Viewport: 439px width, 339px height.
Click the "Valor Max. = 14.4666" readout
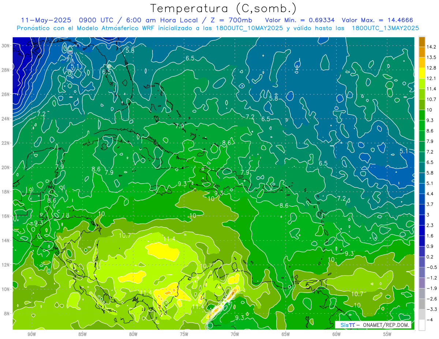click(x=378, y=20)
